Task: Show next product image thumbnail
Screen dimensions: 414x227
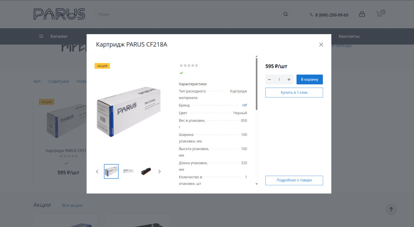Action: point(159,171)
